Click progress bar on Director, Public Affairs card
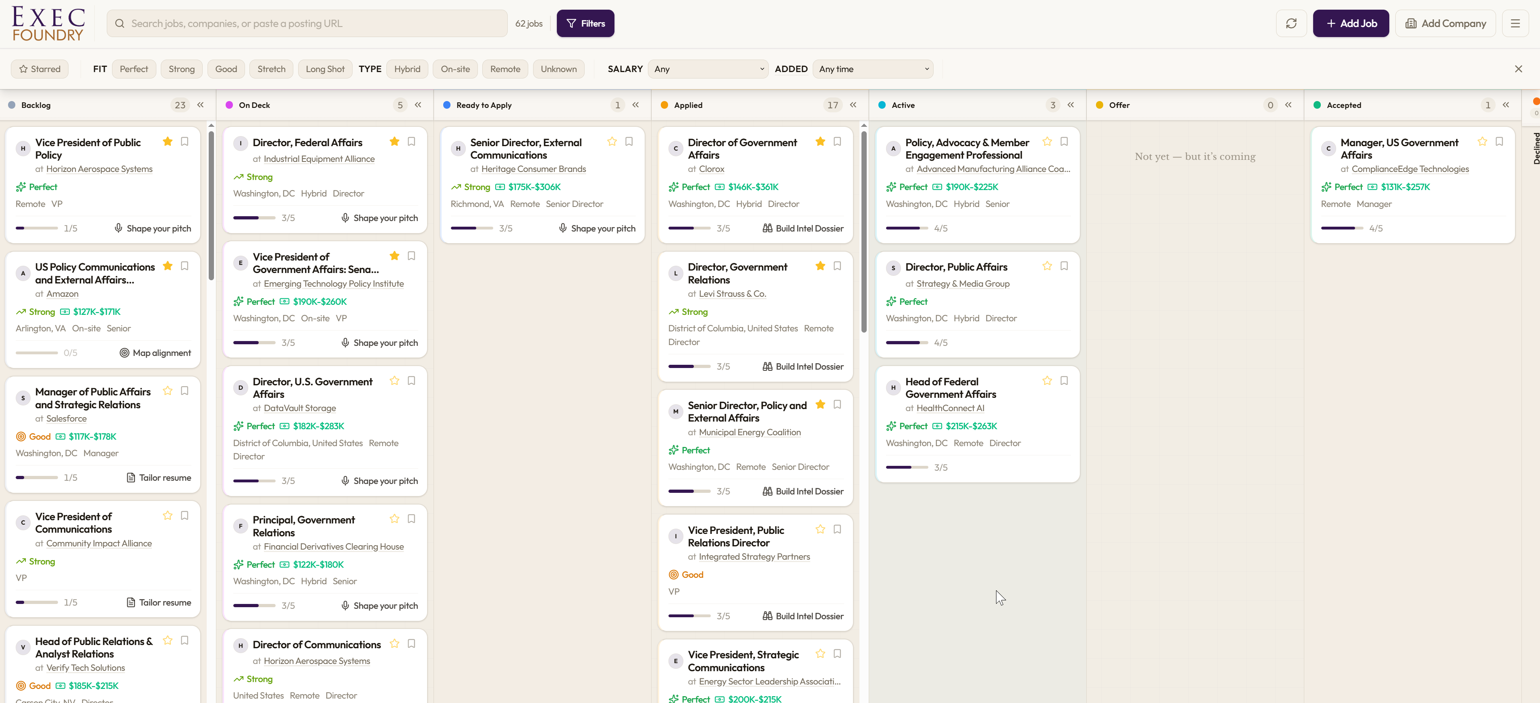 tap(907, 343)
